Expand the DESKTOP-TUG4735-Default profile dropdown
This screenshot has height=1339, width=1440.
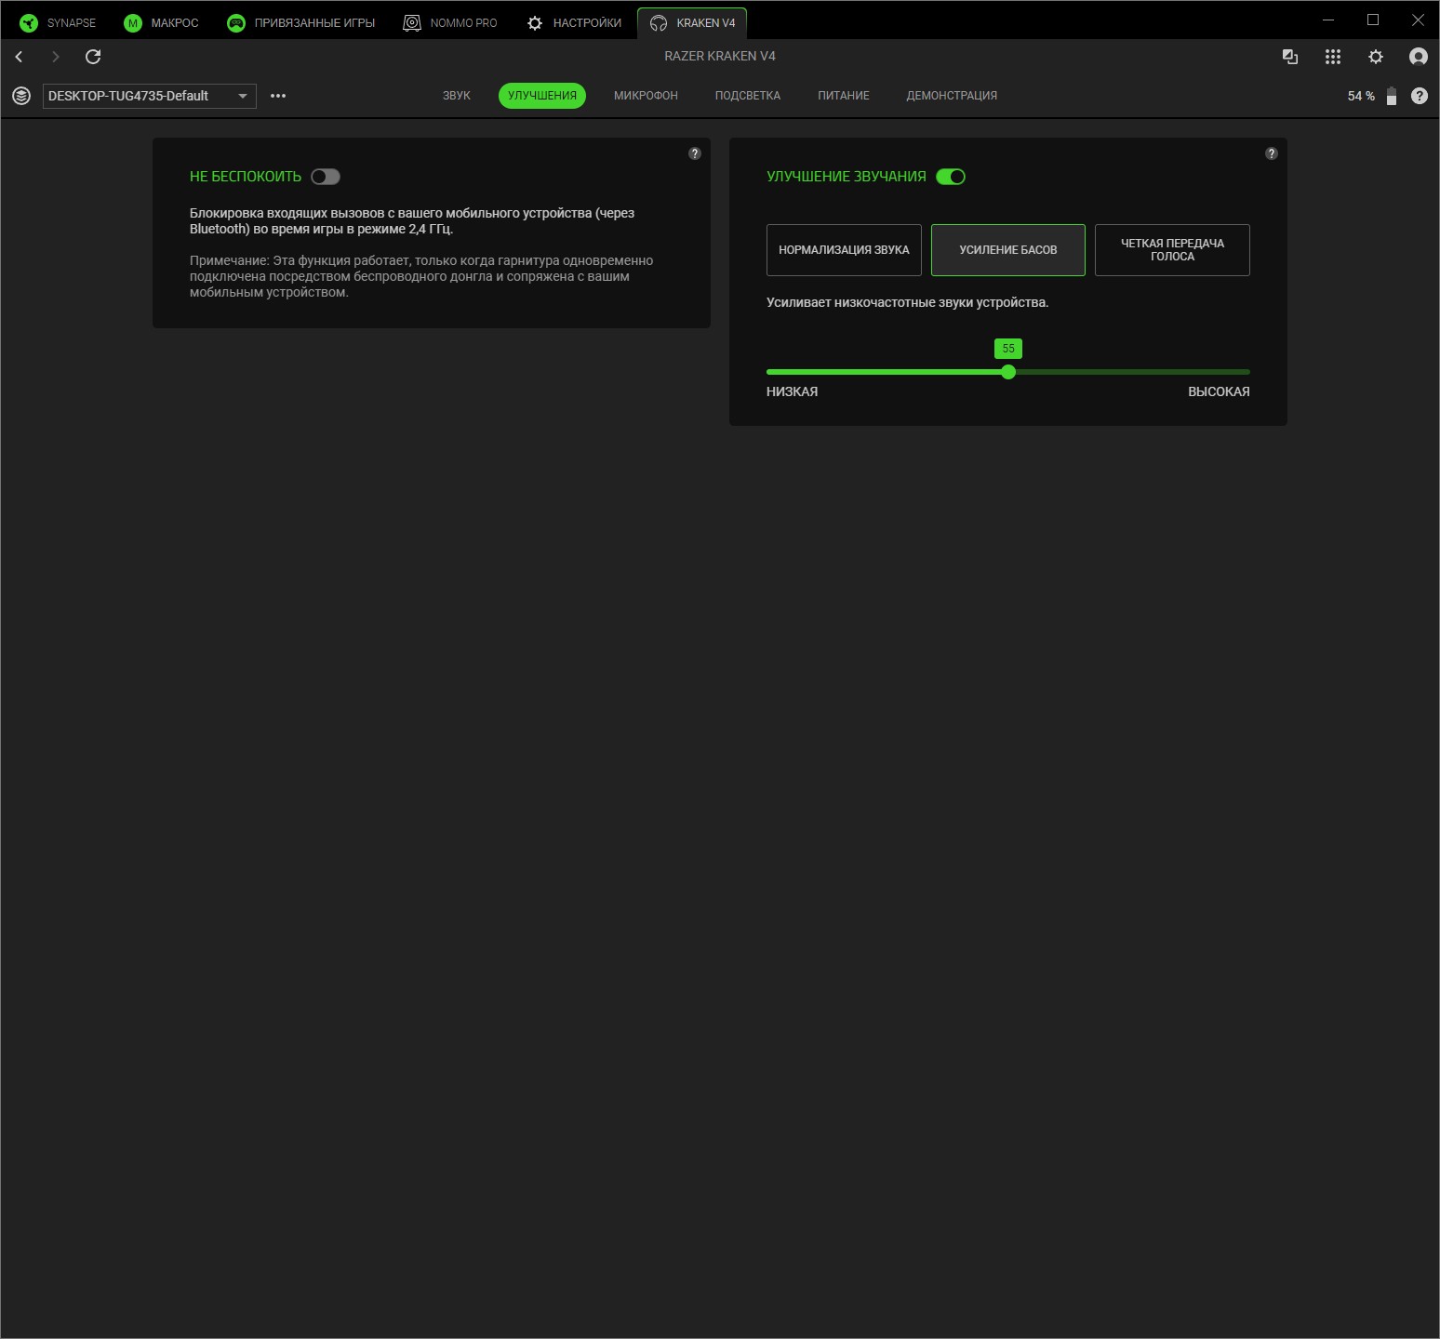[x=150, y=96]
